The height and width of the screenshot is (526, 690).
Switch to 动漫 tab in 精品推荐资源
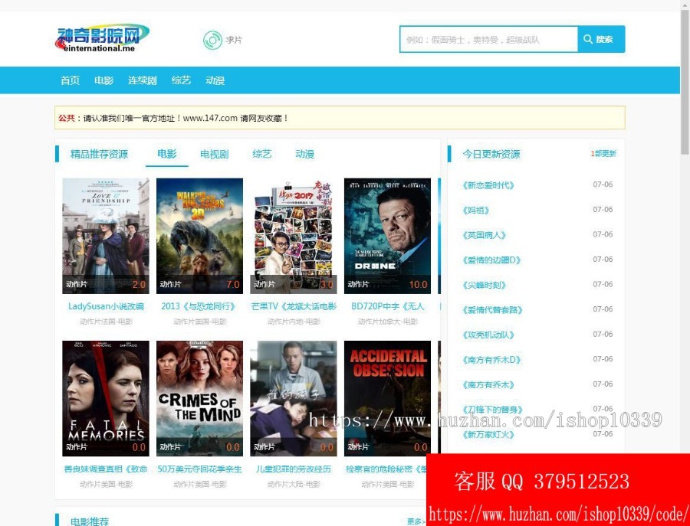[x=304, y=154]
